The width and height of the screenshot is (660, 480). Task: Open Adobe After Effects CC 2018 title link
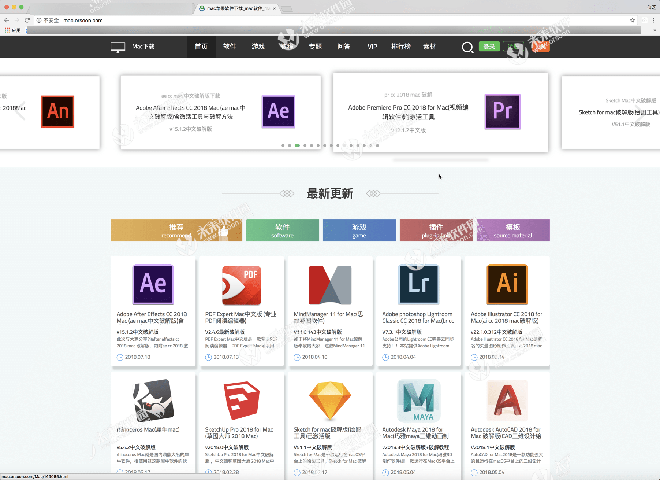coord(152,317)
